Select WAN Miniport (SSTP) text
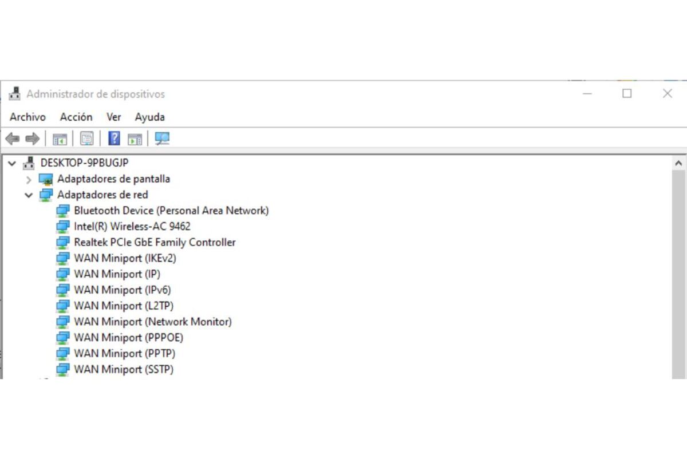Screen dimensions: 687x459 point(124,369)
